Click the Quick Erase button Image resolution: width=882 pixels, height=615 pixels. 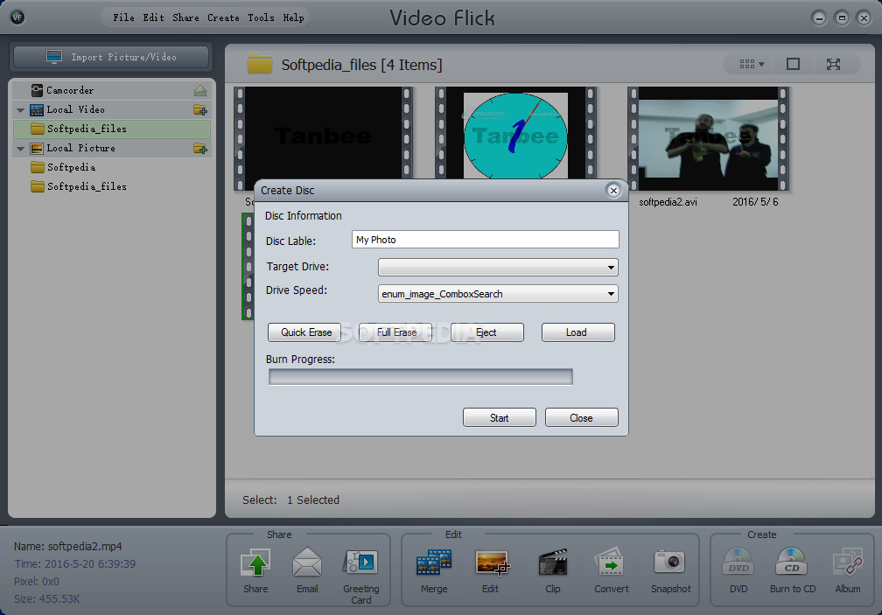coord(304,332)
